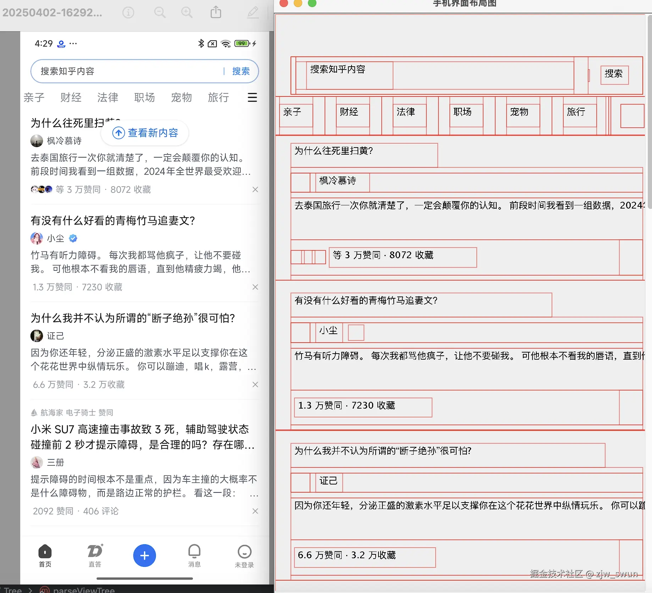The width and height of the screenshot is (652, 593).
Task: Open the 小米 SU7 高速撞击事故 question
Action: click(x=143, y=437)
